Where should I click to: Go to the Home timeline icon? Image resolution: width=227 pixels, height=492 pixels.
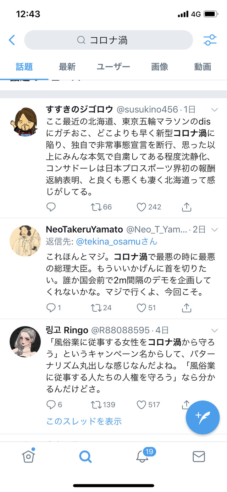[28, 456]
